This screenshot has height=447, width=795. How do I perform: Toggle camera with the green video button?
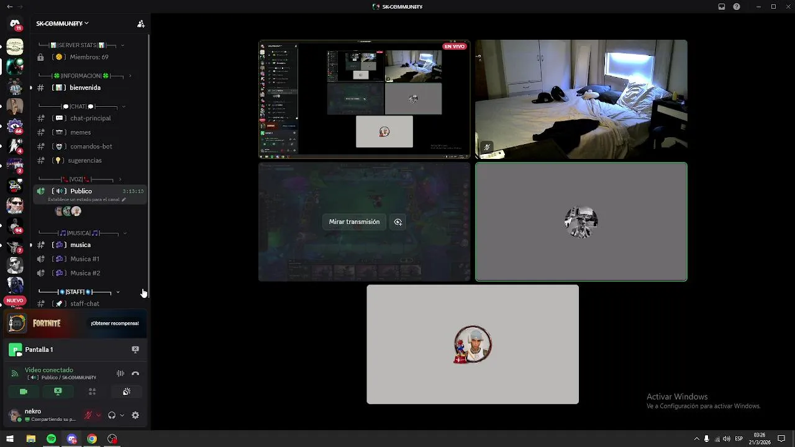pyautogui.click(x=24, y=392)
